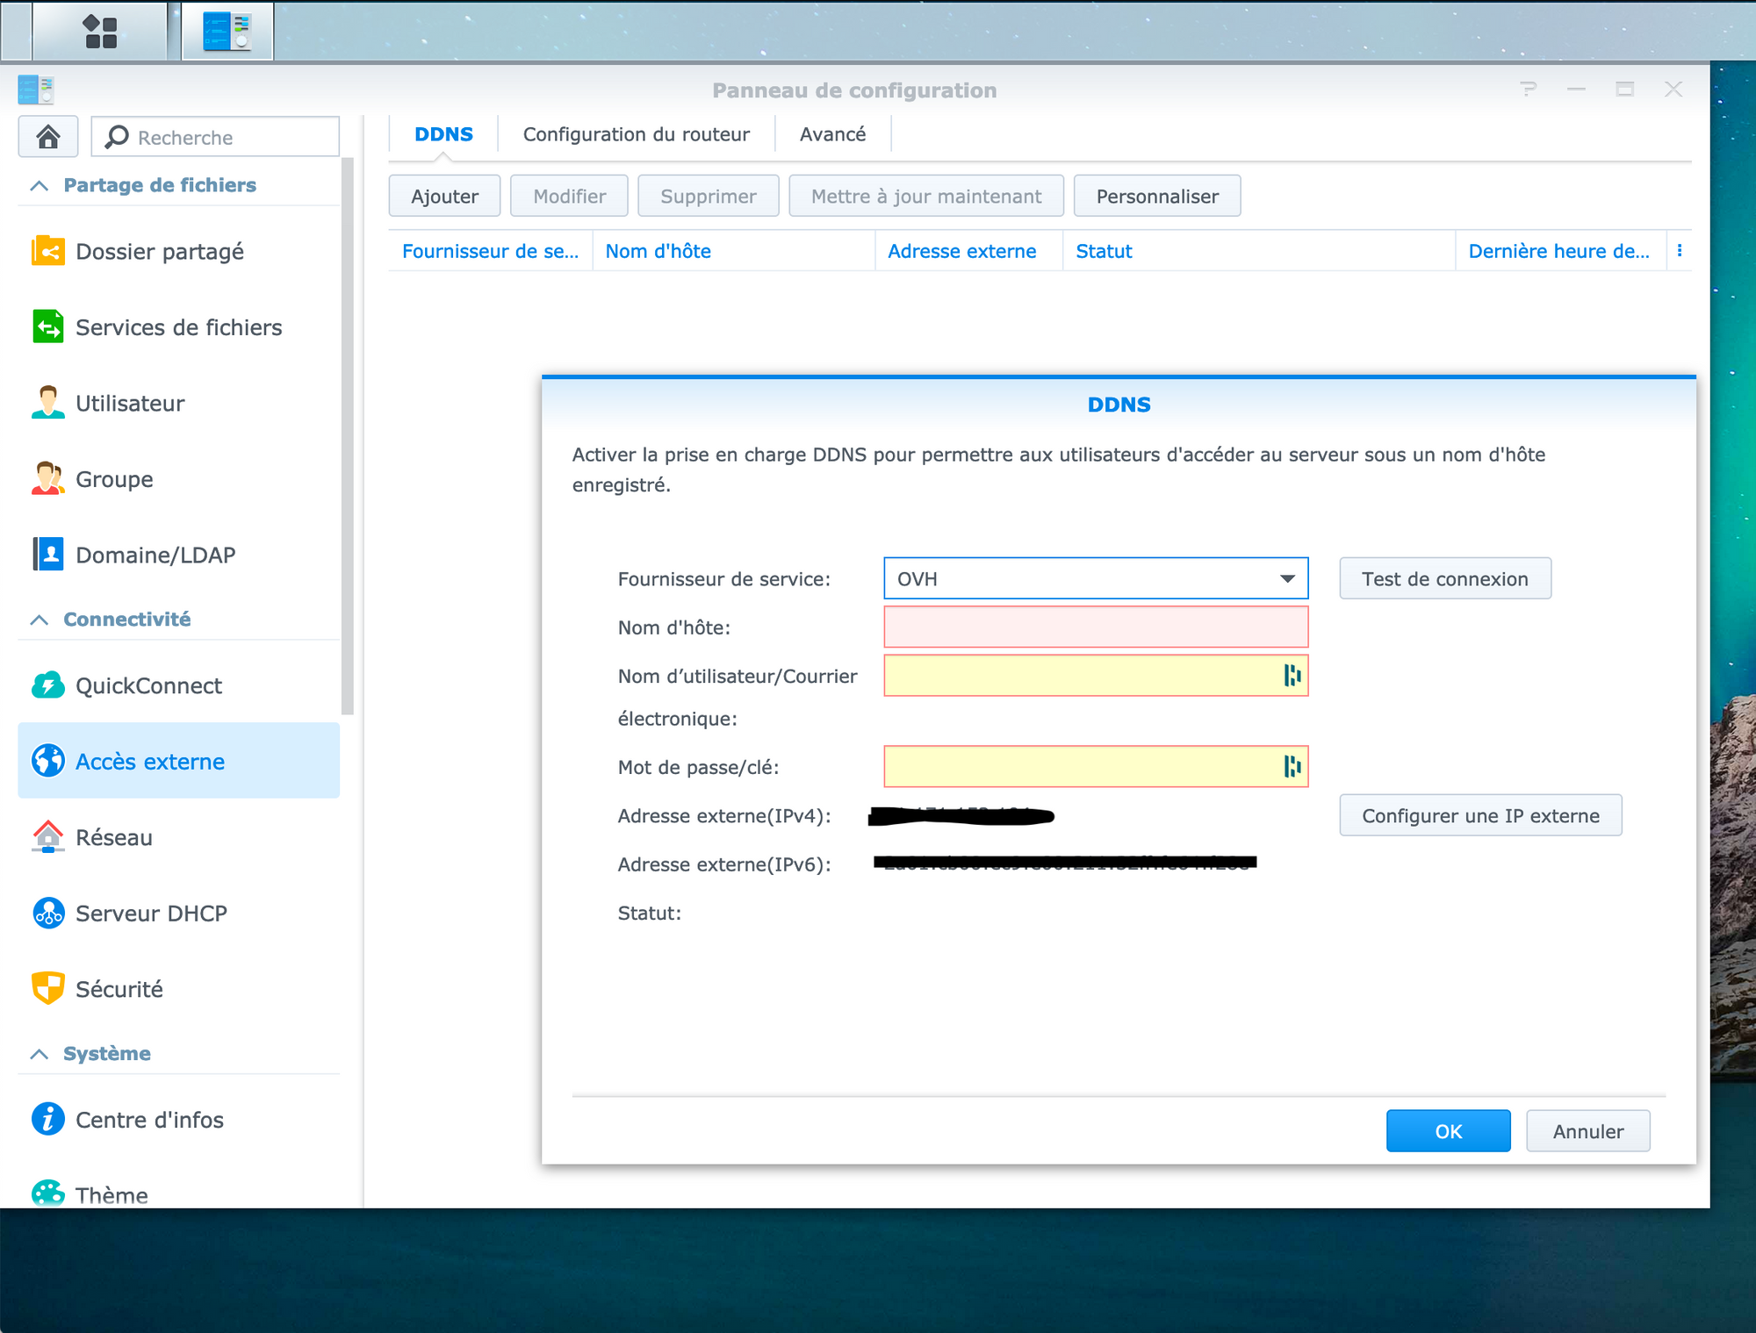Switch to DDNS tab
This screenshot has height=1333, width=1756.
(x=443, y=134)
